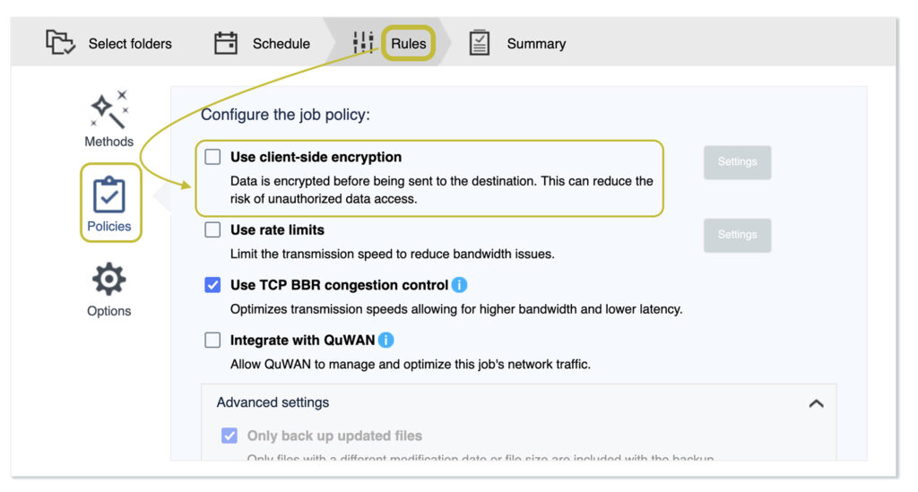Click the Rules sliders icon
Viewport: 918px width, 492px height.
pyautogui.click(x=363, y=43)
